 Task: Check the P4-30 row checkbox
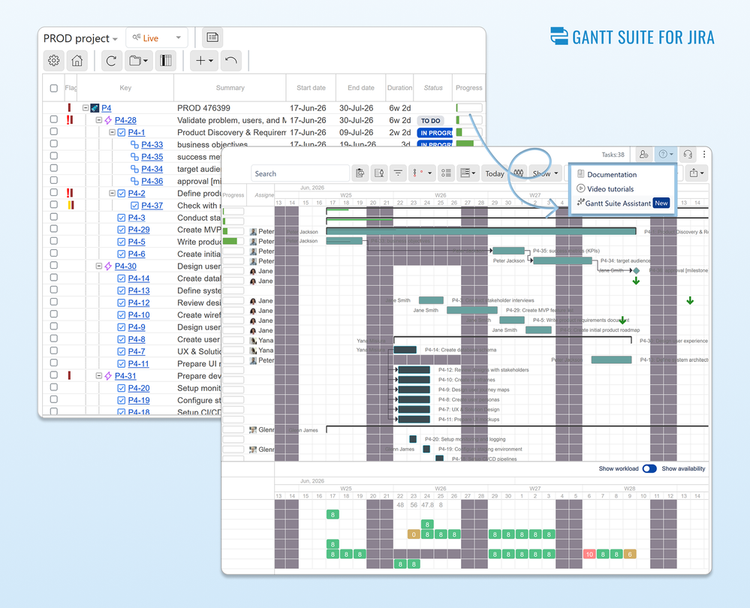(53, 266)
